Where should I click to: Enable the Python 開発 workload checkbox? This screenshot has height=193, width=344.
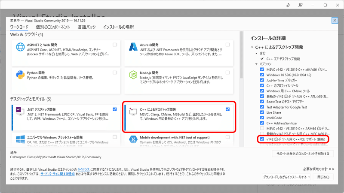click(x=115, y=72)
